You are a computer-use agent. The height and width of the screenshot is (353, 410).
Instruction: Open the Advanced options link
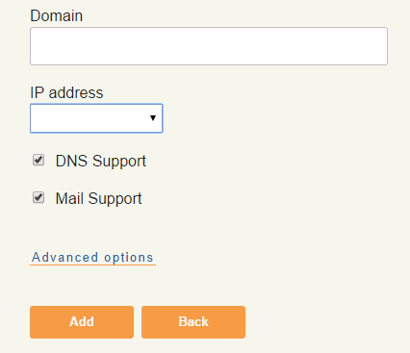tap(92, 258)
